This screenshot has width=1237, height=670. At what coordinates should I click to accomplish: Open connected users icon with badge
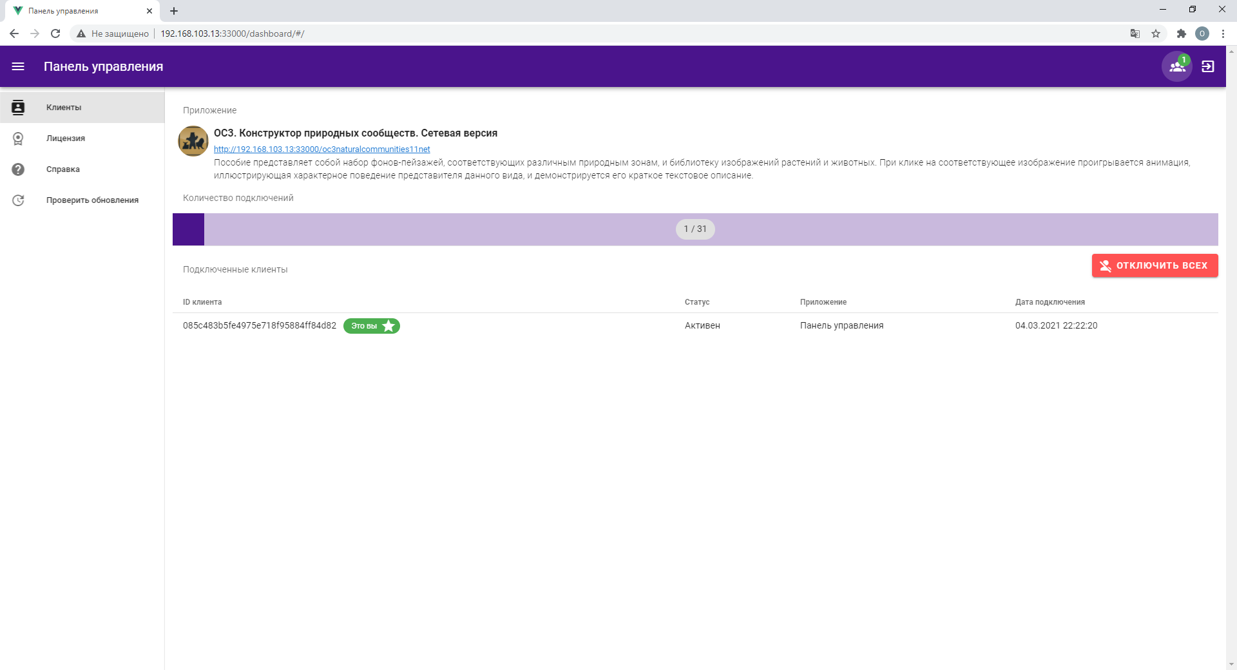click(x=1176, y=66)
